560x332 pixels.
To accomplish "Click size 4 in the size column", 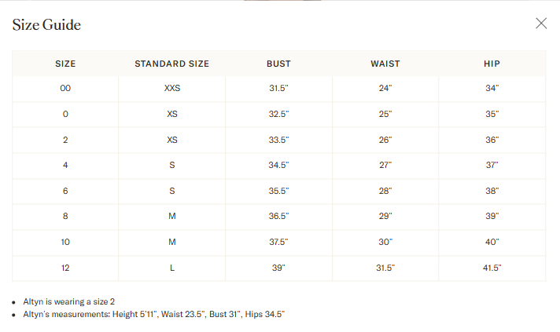I will pos(65,166).
